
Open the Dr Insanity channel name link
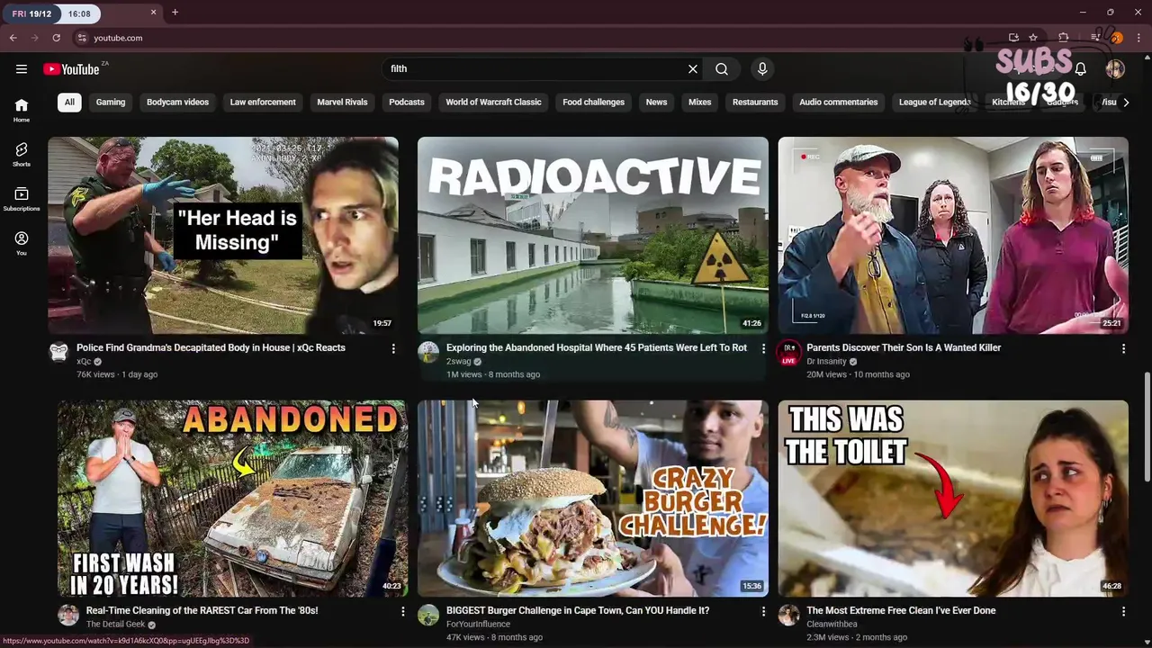tap(826, 362)
